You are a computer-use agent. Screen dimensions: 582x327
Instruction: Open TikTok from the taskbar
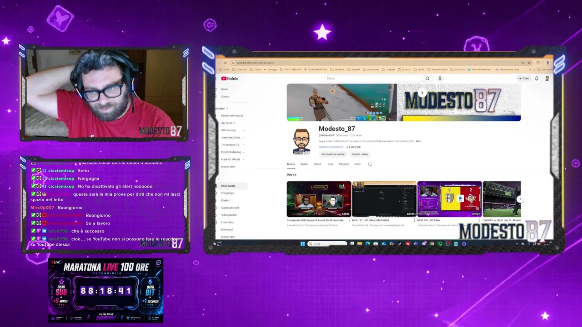click(400, 244)
